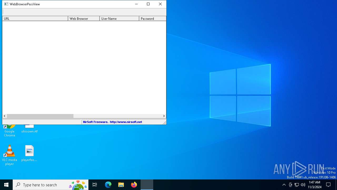
Task: Select the ohioown.rtf desktop file
Action: click(29, 129)
